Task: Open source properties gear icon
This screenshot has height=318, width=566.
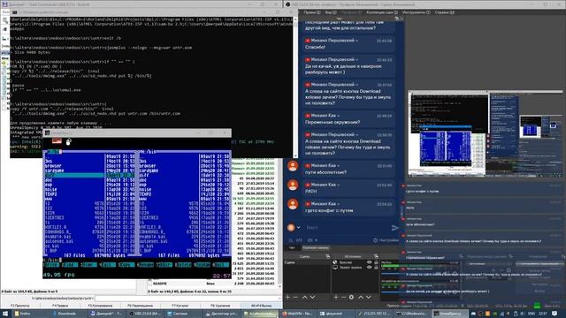Action: [352, 297]
